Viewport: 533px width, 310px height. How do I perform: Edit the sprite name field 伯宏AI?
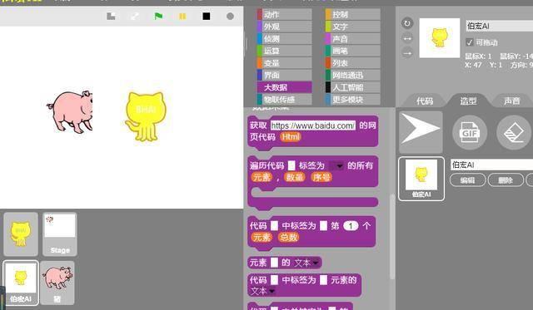pyautogui.click(x=499, y=26)
